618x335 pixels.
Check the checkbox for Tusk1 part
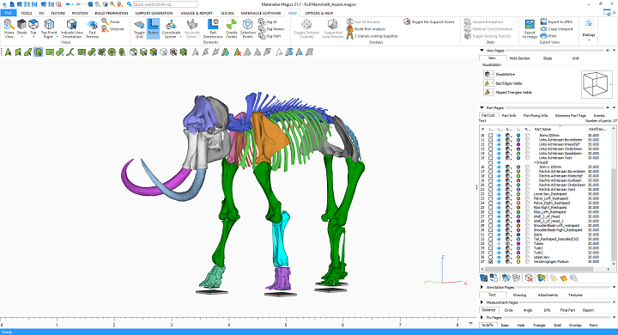[x=490, y=248]
